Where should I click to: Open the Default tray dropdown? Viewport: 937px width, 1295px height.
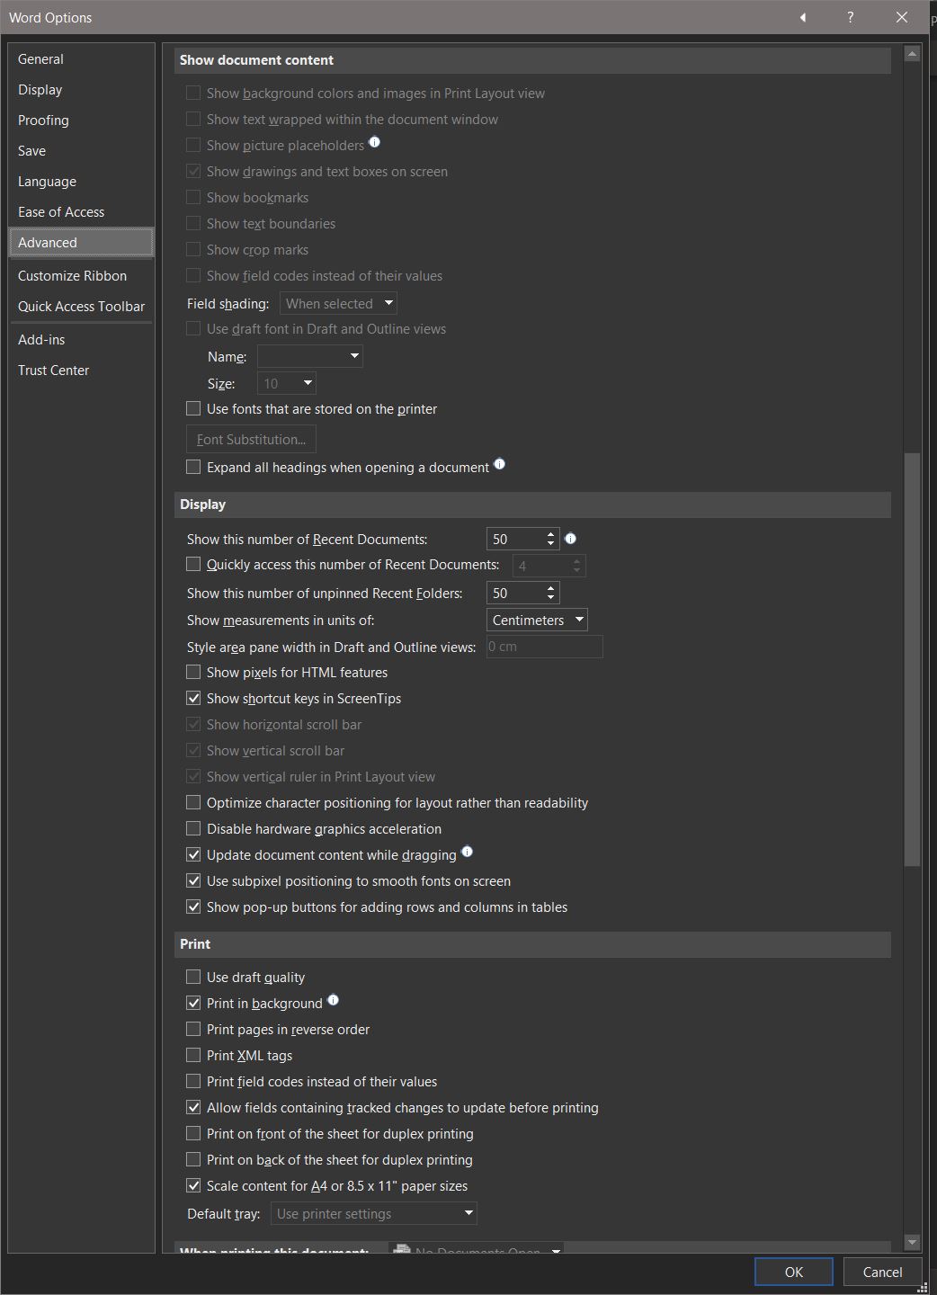(374, 1213)
